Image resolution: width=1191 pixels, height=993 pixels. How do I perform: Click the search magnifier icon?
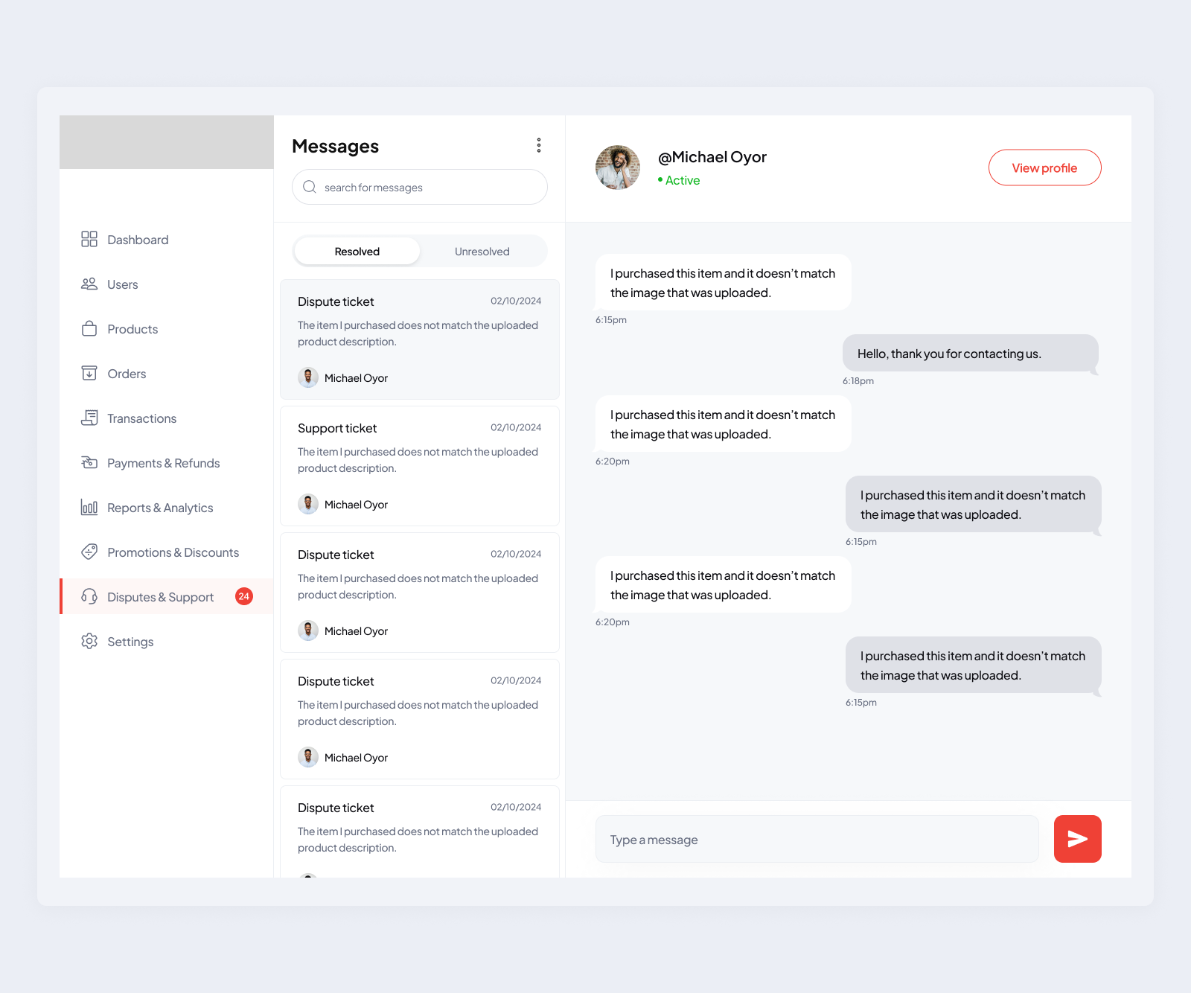pyautogui.click(x=310, y=187)
